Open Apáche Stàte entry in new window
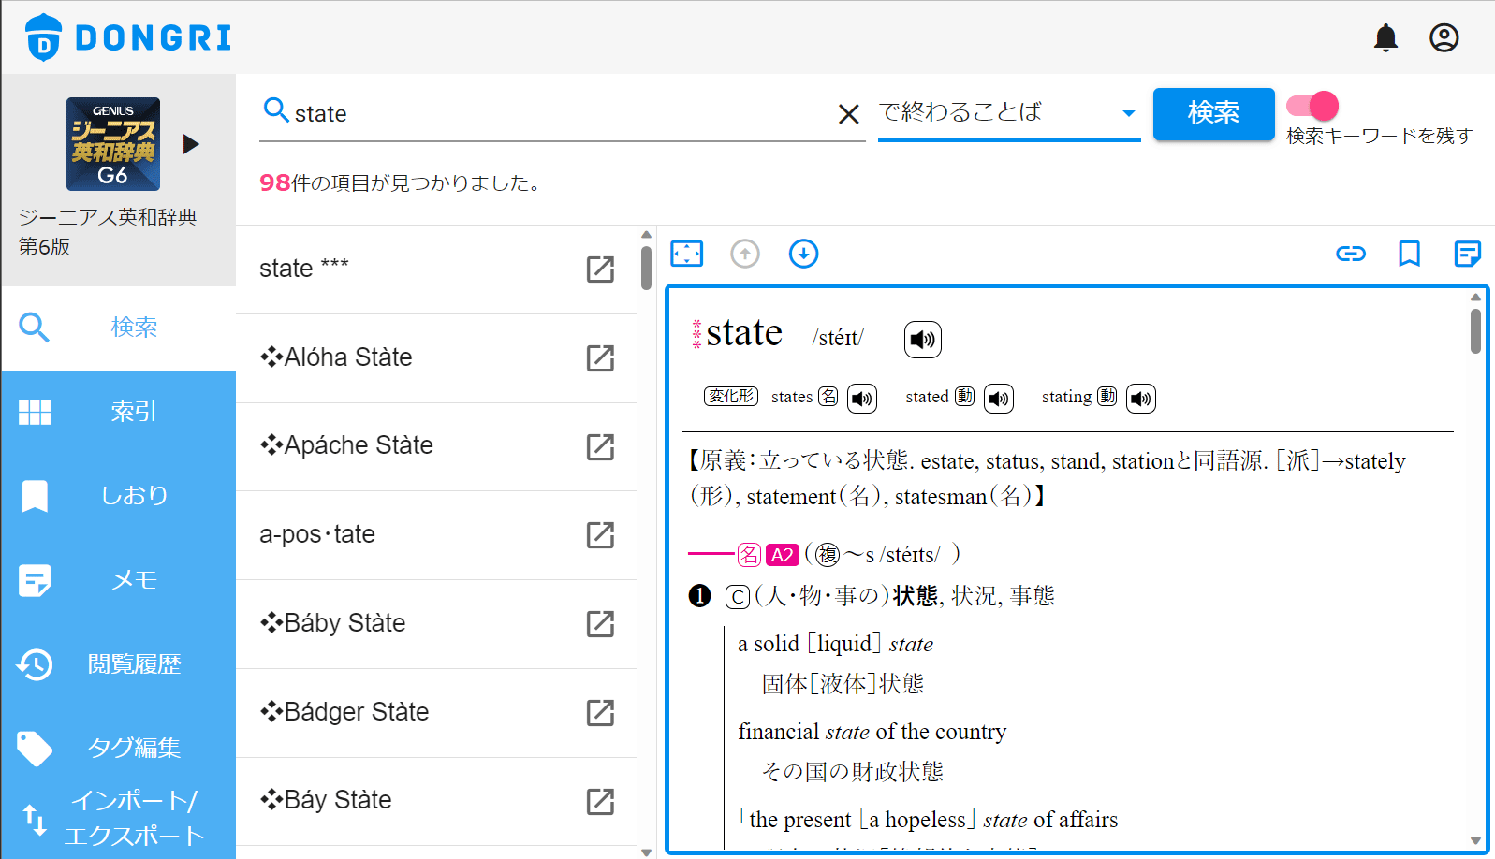 (x=600, y=447)
